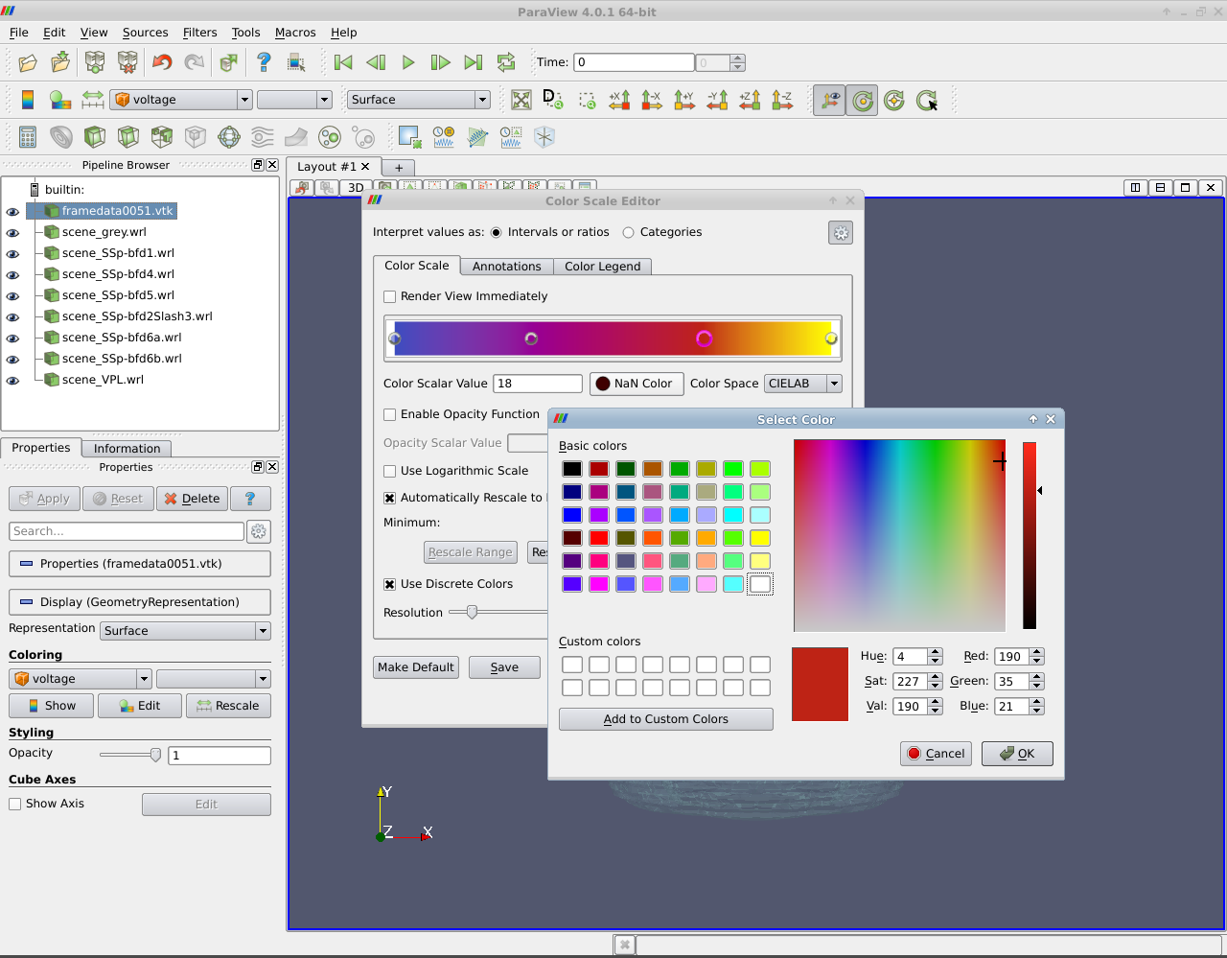The image size is (1227, 958).
Task: Click the Add to Custom Colors button
Action: (665, 719)
